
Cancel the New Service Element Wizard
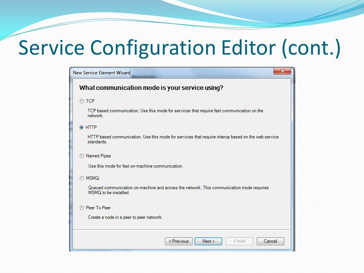point(270,241)
